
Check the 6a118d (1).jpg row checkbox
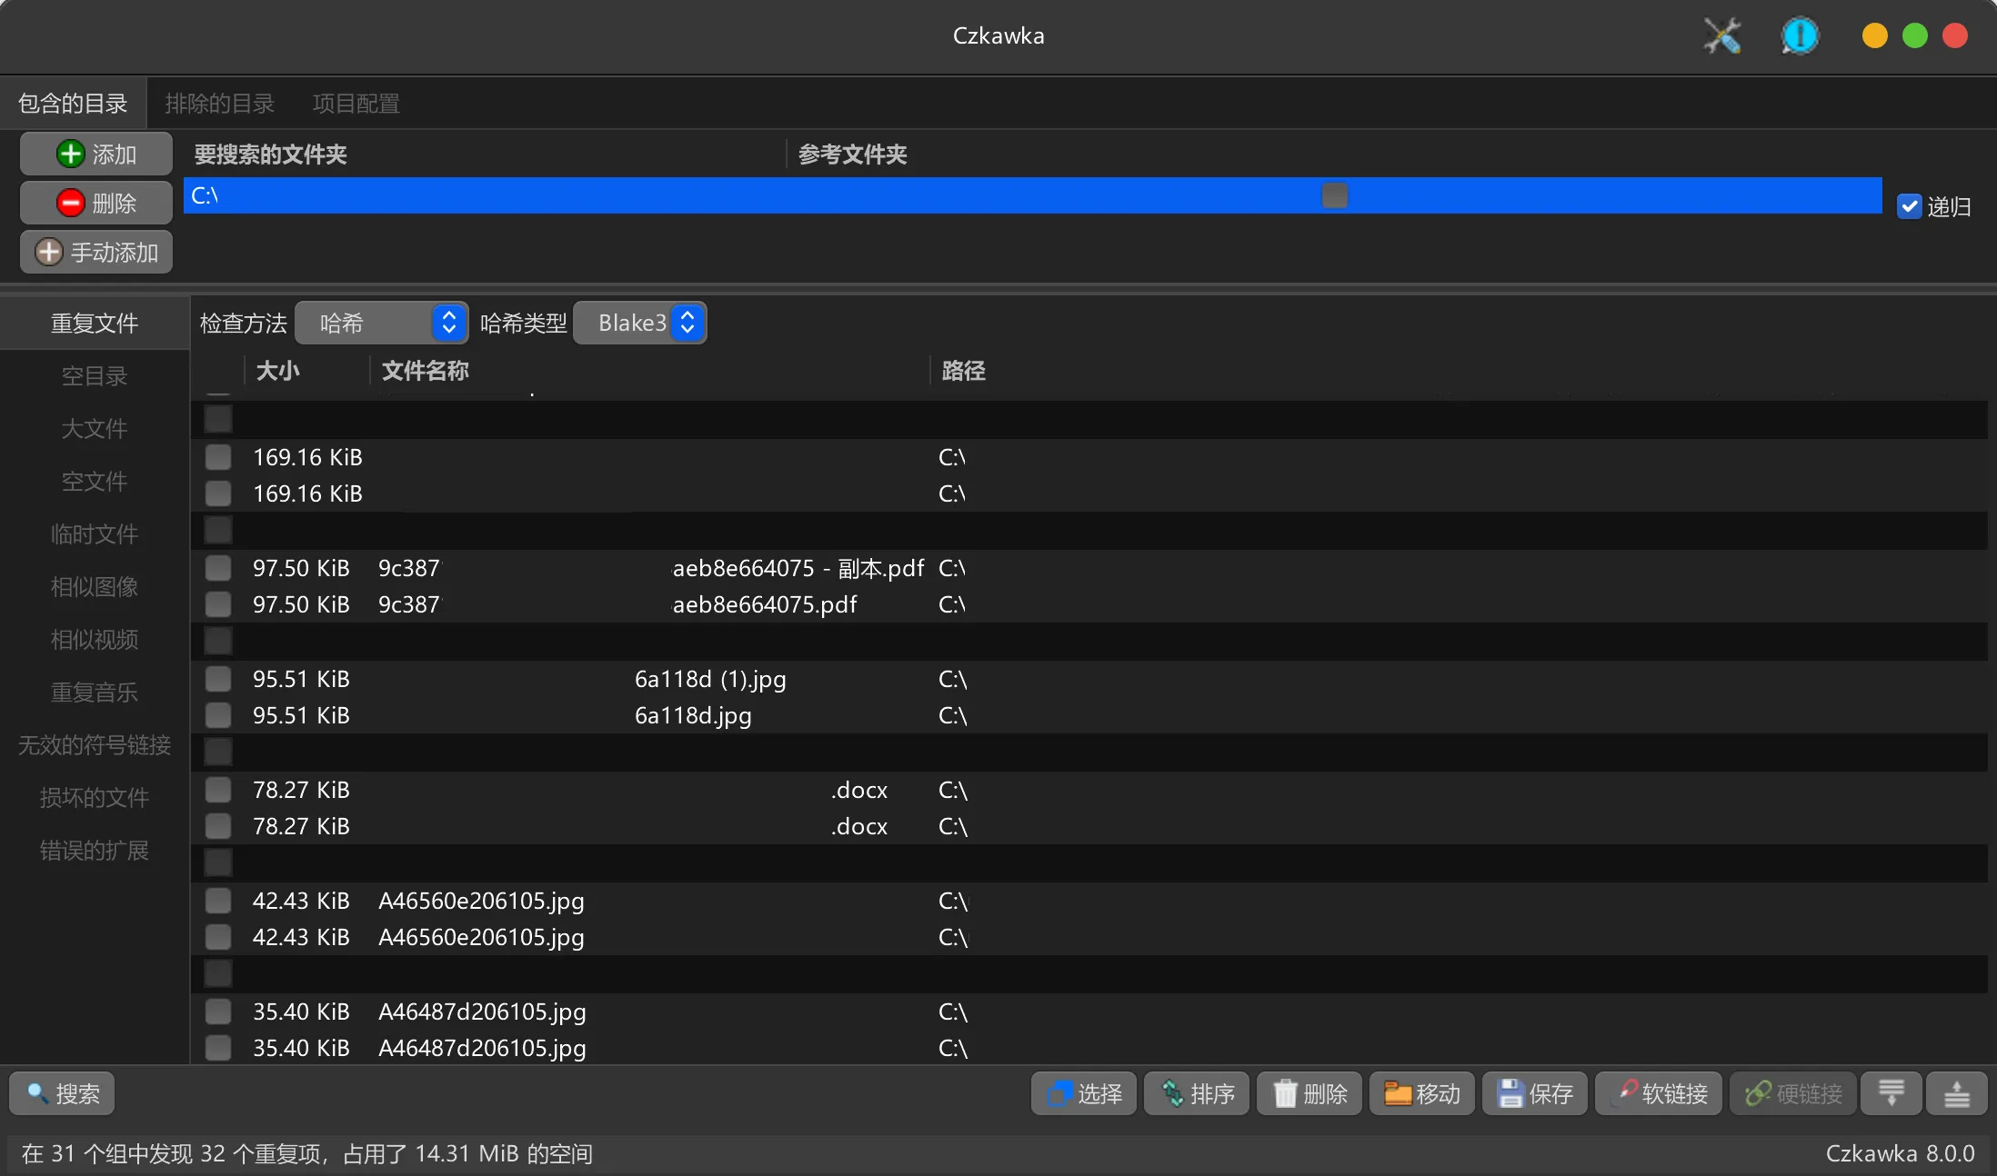point(218,679)
